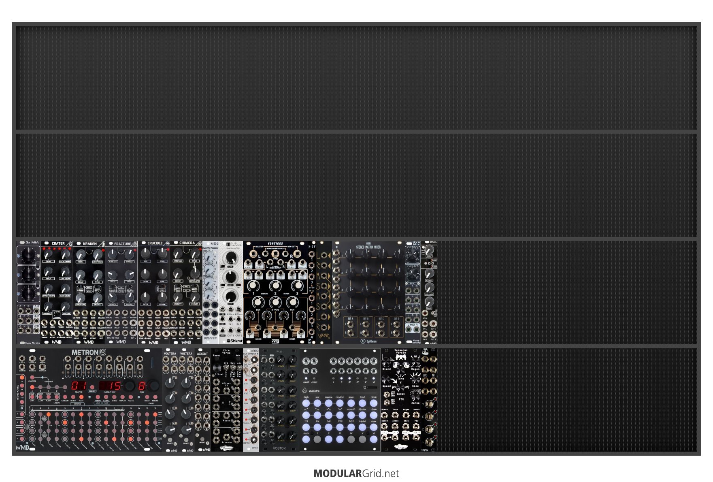713x482 pixels.
Task: Click Vortices MASTER L output jack
Action: coord(253,254)
